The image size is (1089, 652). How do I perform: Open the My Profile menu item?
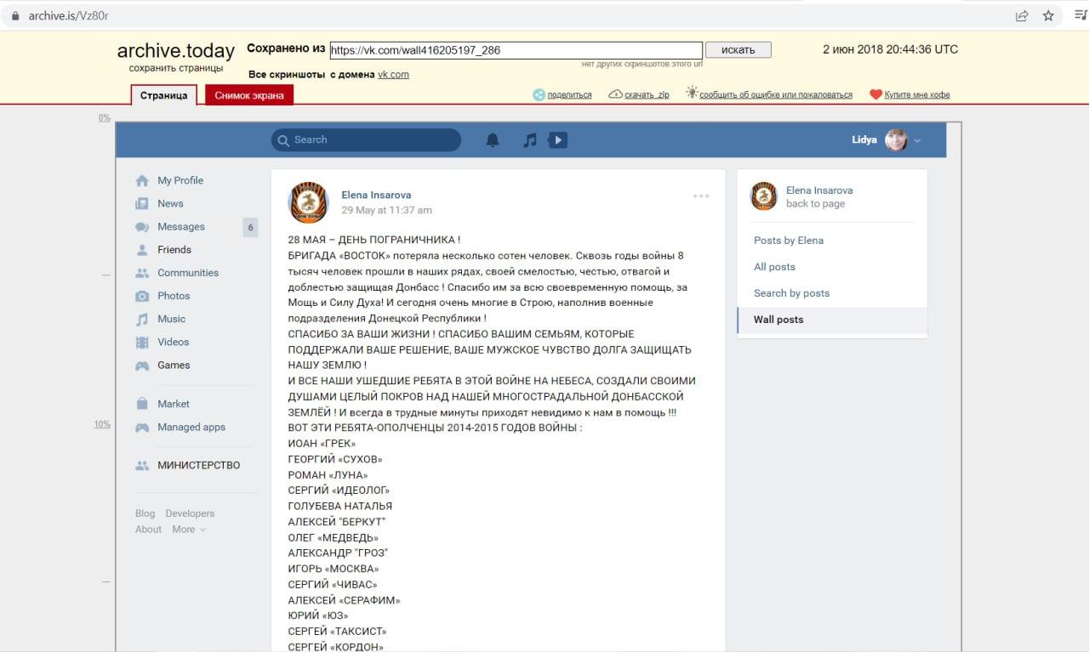click(180, 180)
